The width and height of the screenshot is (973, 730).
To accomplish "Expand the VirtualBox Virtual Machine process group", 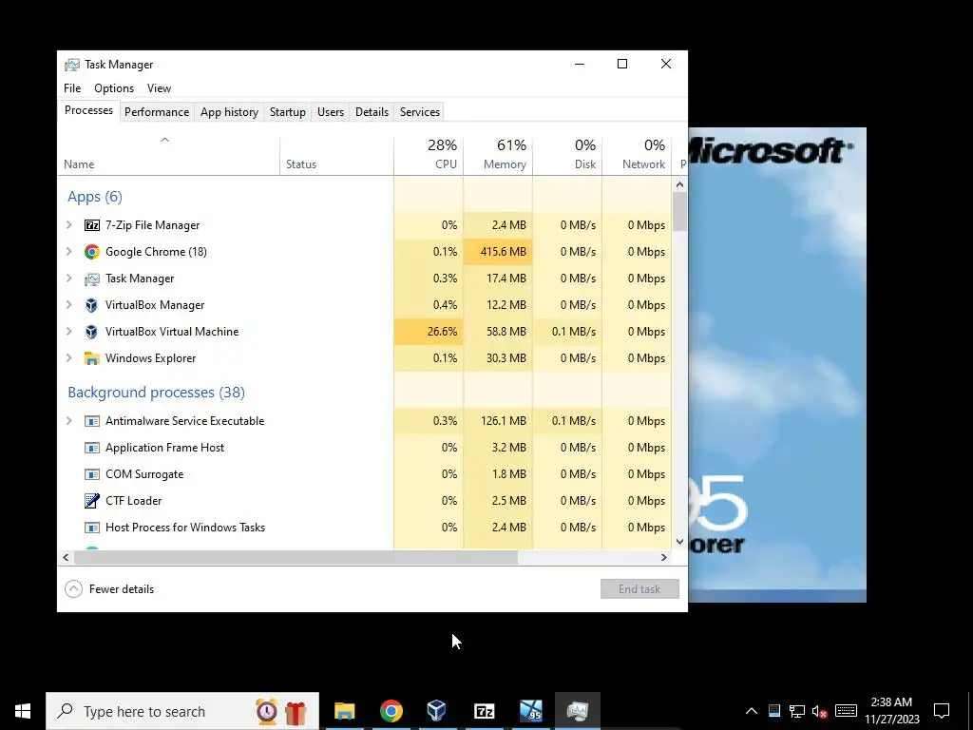I will (x=69, y=332).
